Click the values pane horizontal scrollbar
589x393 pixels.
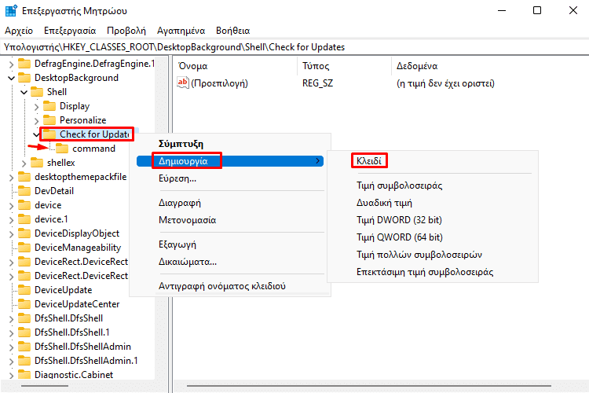point(369,386)
